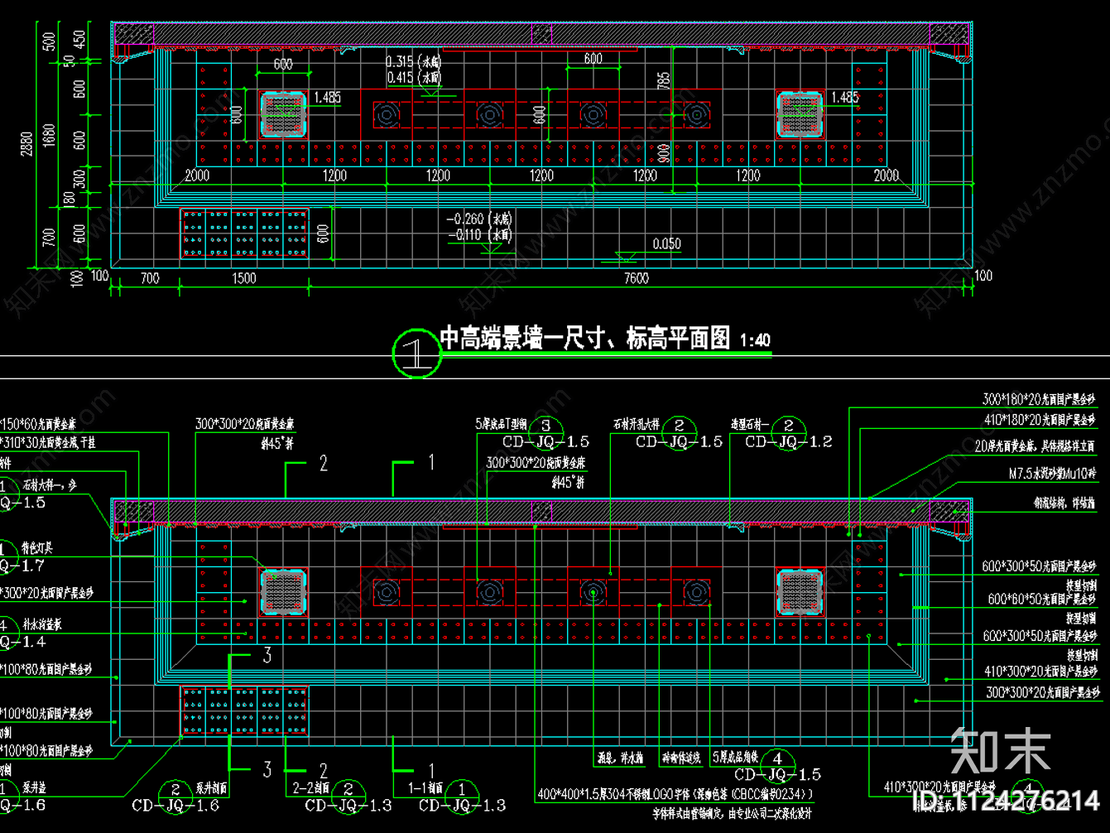Click the -0.110 (水面) elevation label
This screenshot has width=1110, height=833.
479,235
